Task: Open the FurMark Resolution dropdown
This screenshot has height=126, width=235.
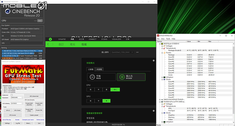Action: (17, 97)
